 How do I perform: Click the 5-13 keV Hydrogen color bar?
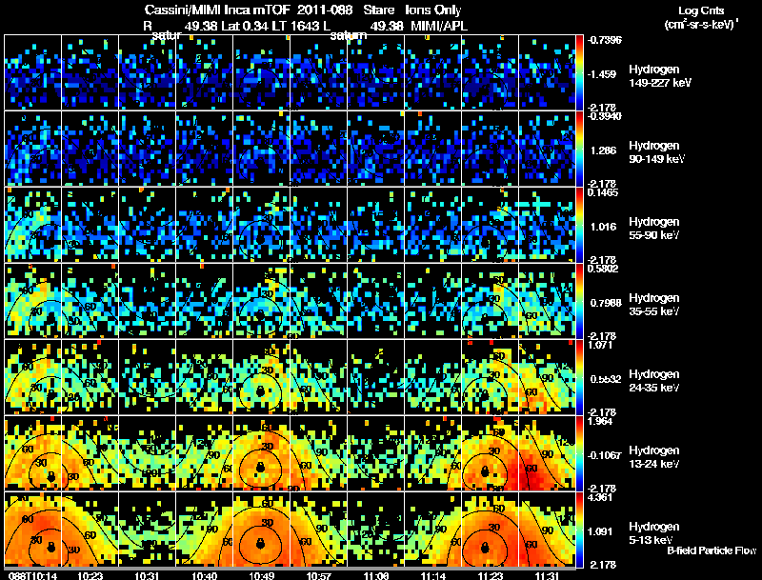(580, 530)
